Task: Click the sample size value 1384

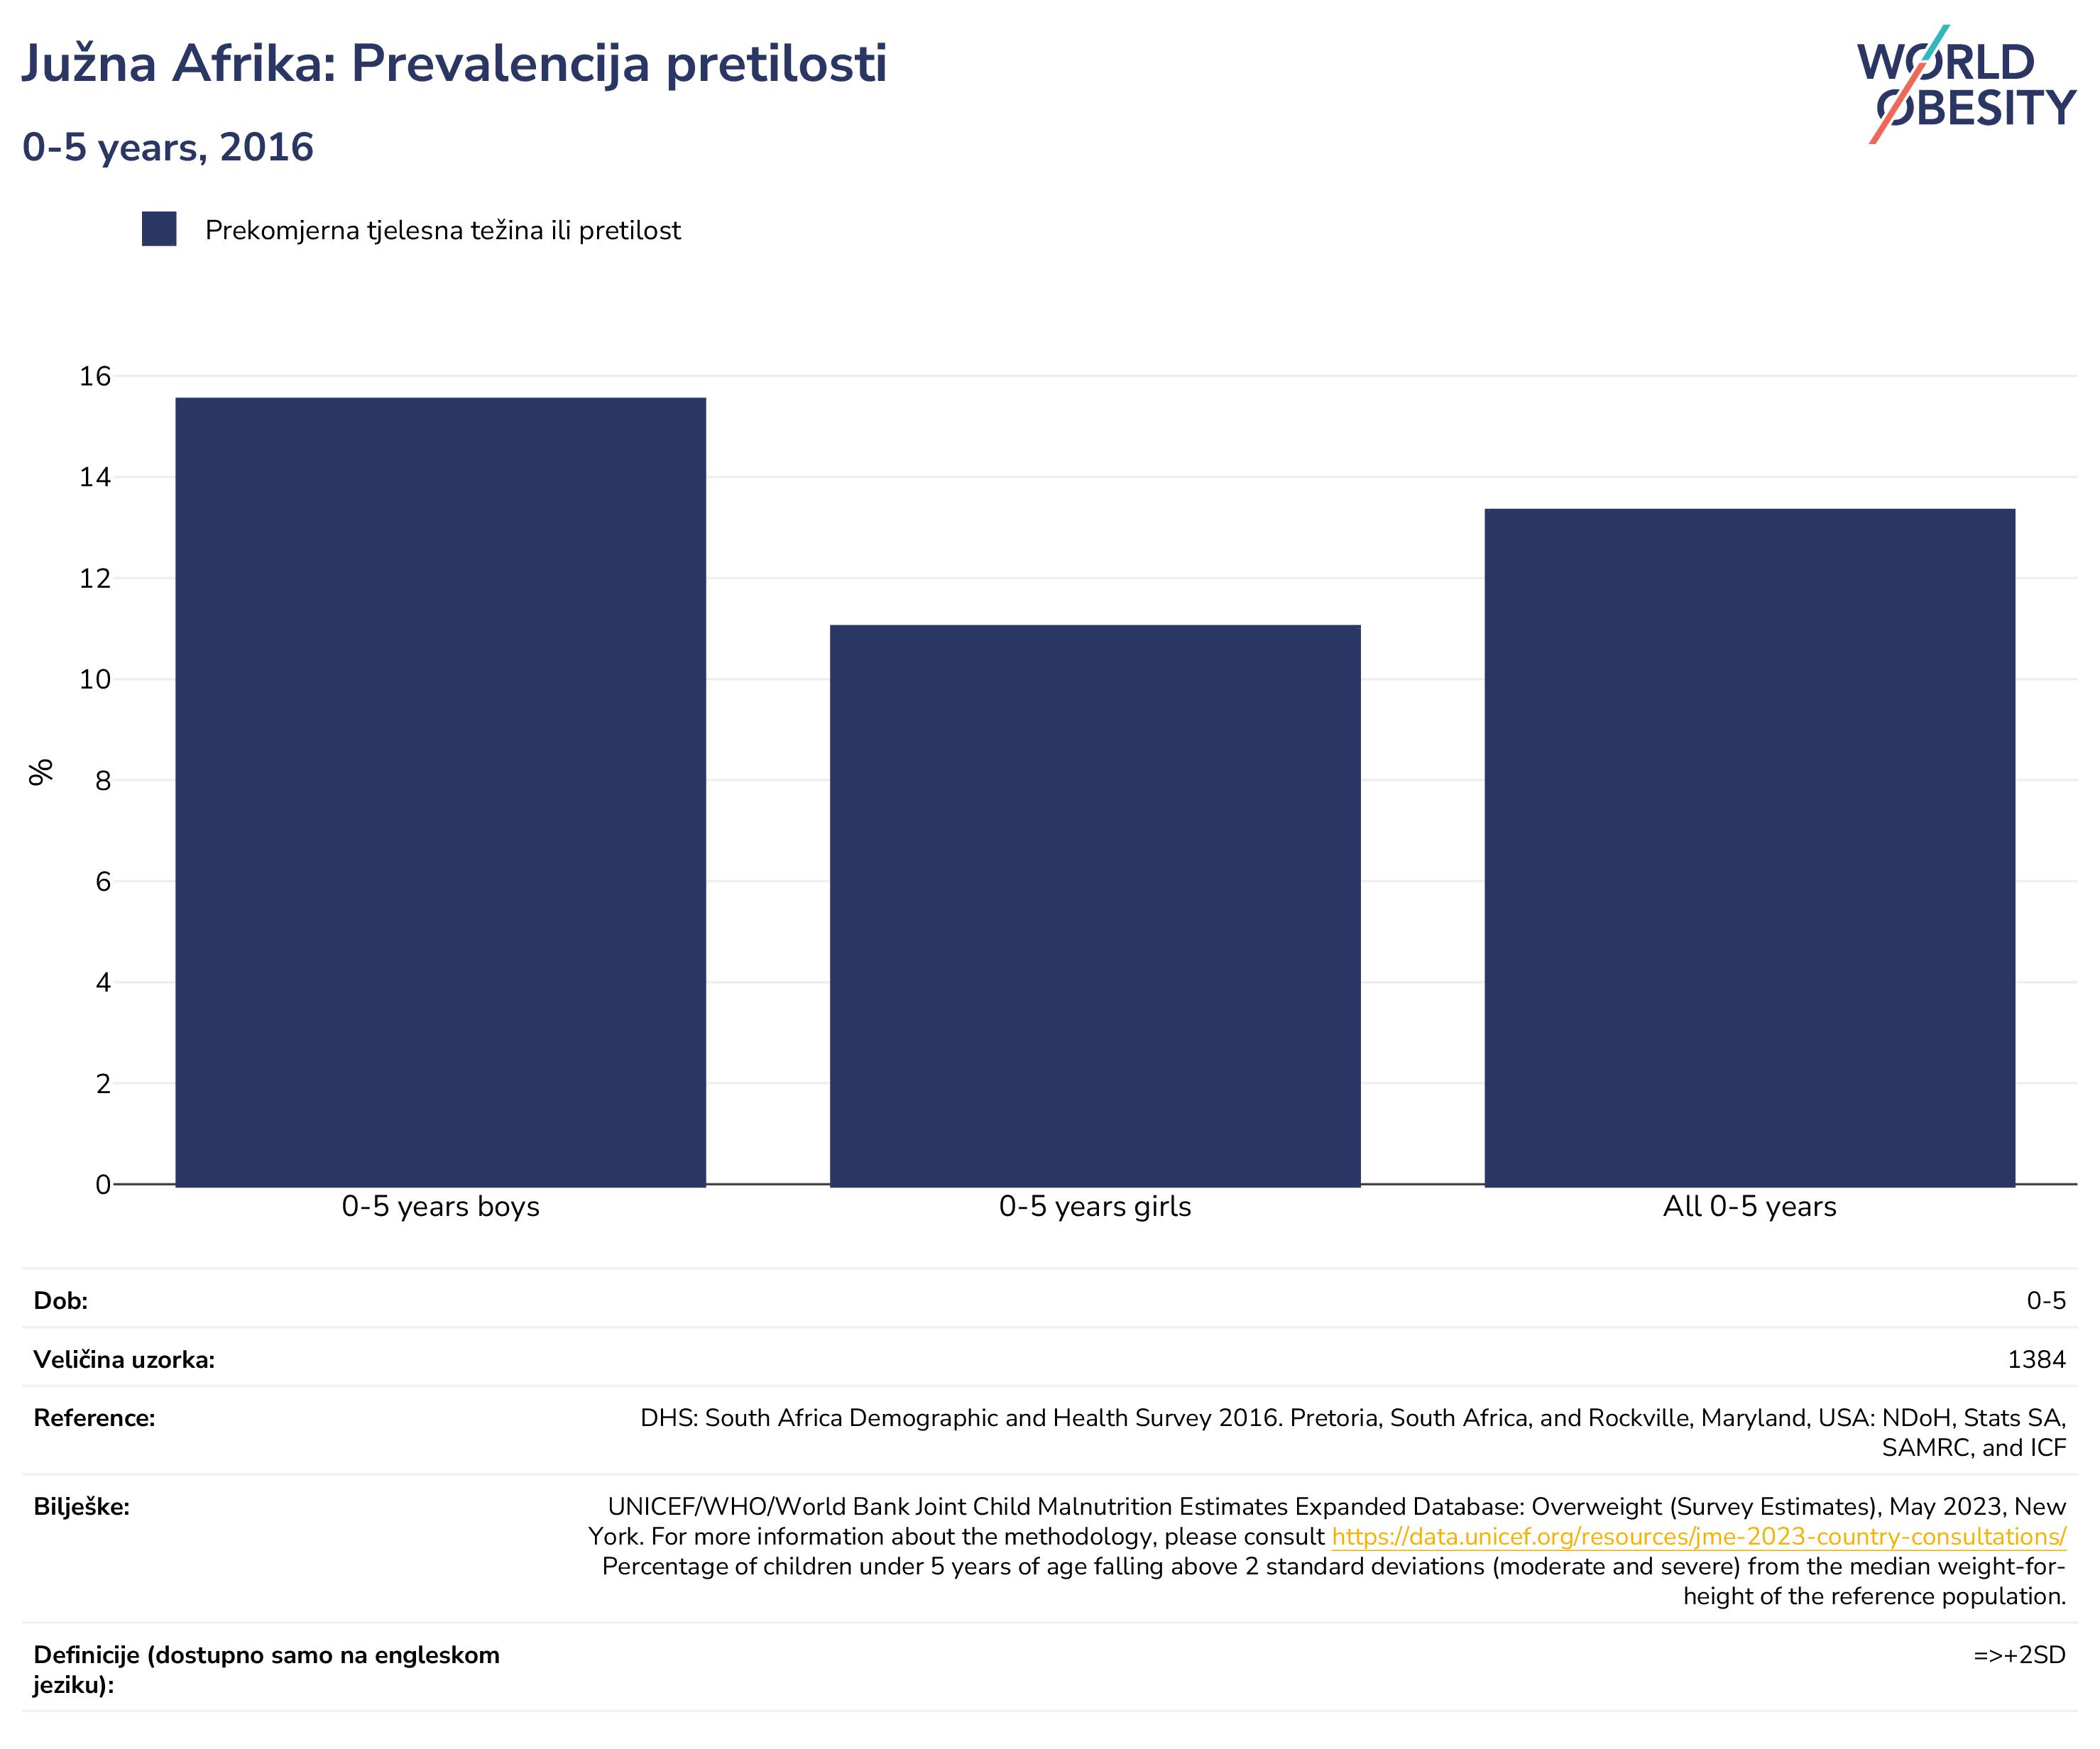Action: point(2037,1360)
